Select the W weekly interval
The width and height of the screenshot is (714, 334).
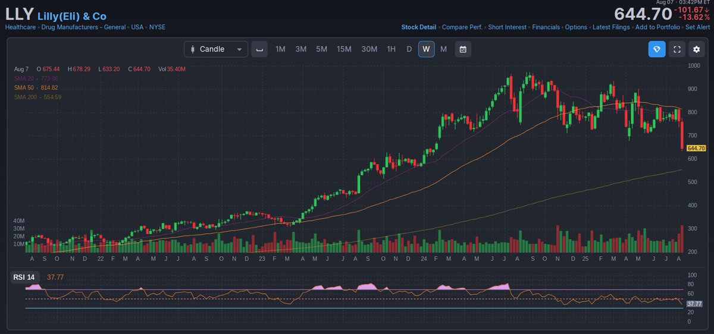pos(426,49)
